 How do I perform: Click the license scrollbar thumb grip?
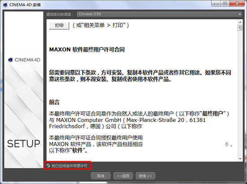click(240, 28)
